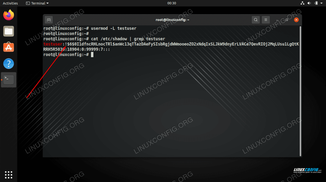
Task: Expand the Terminal app menu in top bar
Action: point(37,3)
